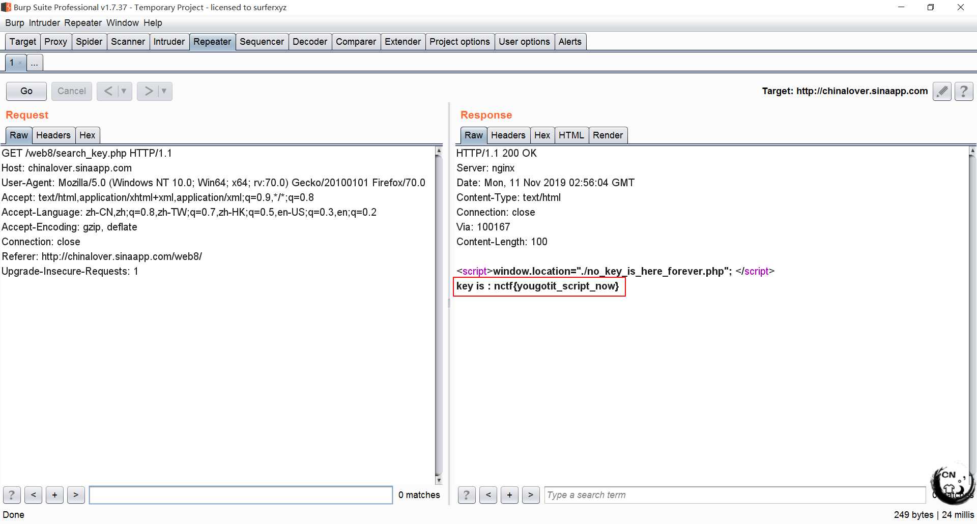The height and width of the screenshot is (524, 977).
Task: Show response Headers view
Action: [x=508, y=135]
